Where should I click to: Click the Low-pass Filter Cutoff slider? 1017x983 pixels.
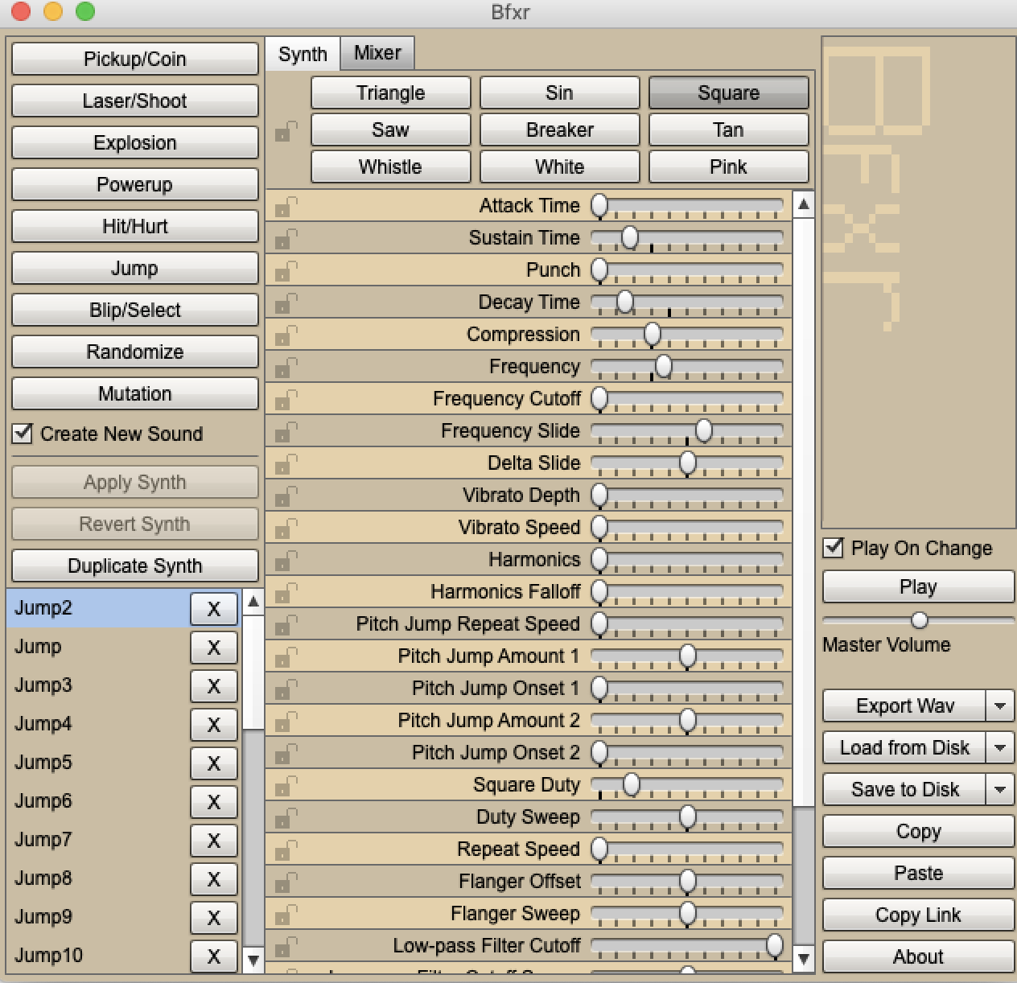pos(688,946)
